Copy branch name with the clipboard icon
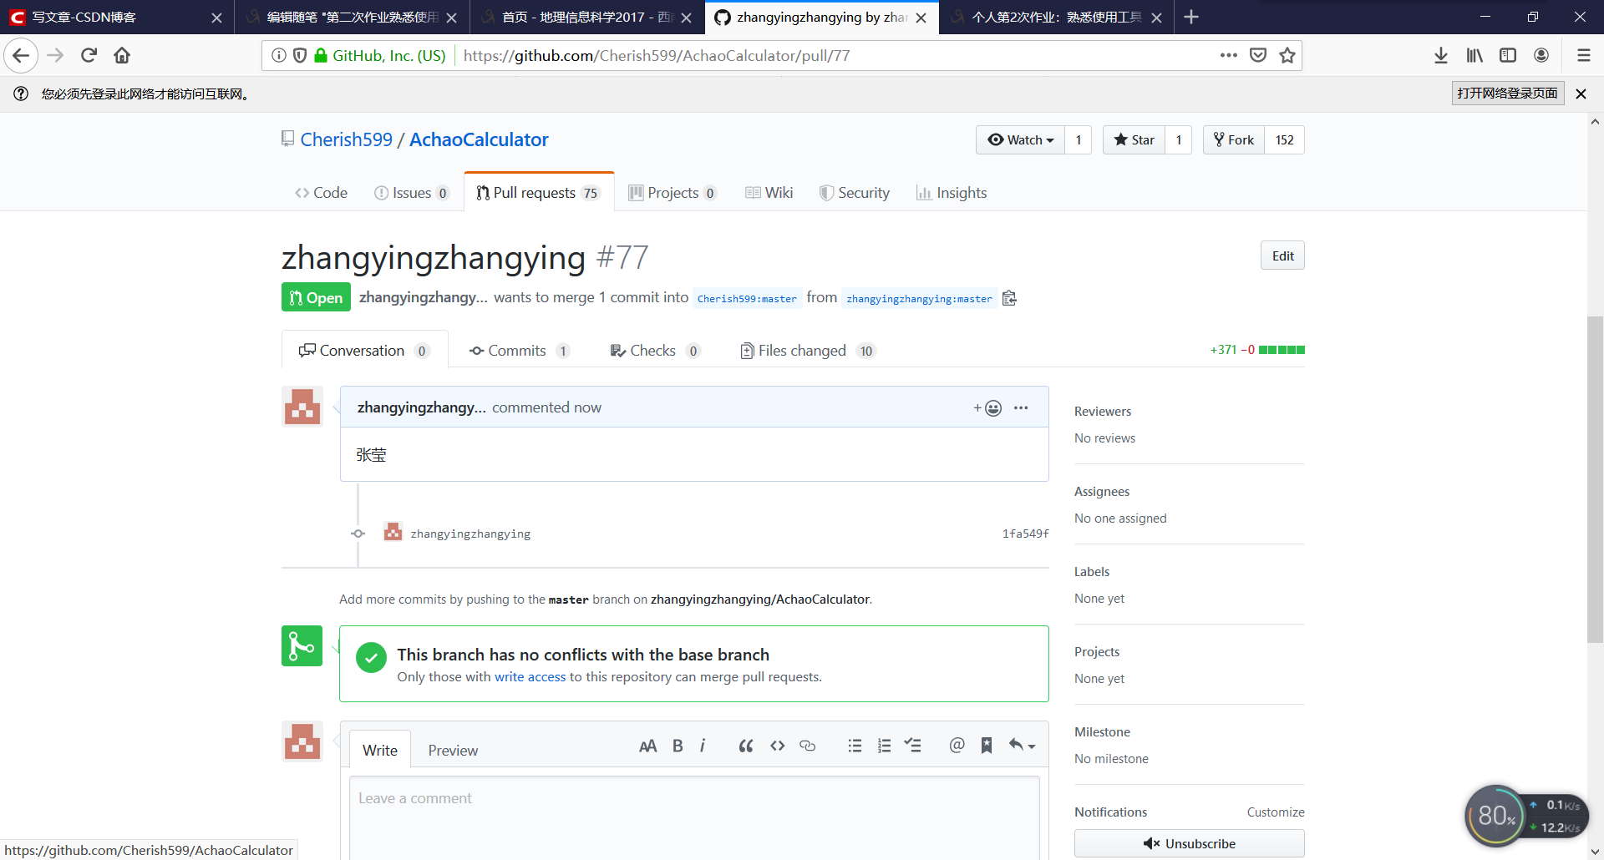The height and width of the screenshot is (860, 1604). pyautogui.click(x=1009, y=298)
